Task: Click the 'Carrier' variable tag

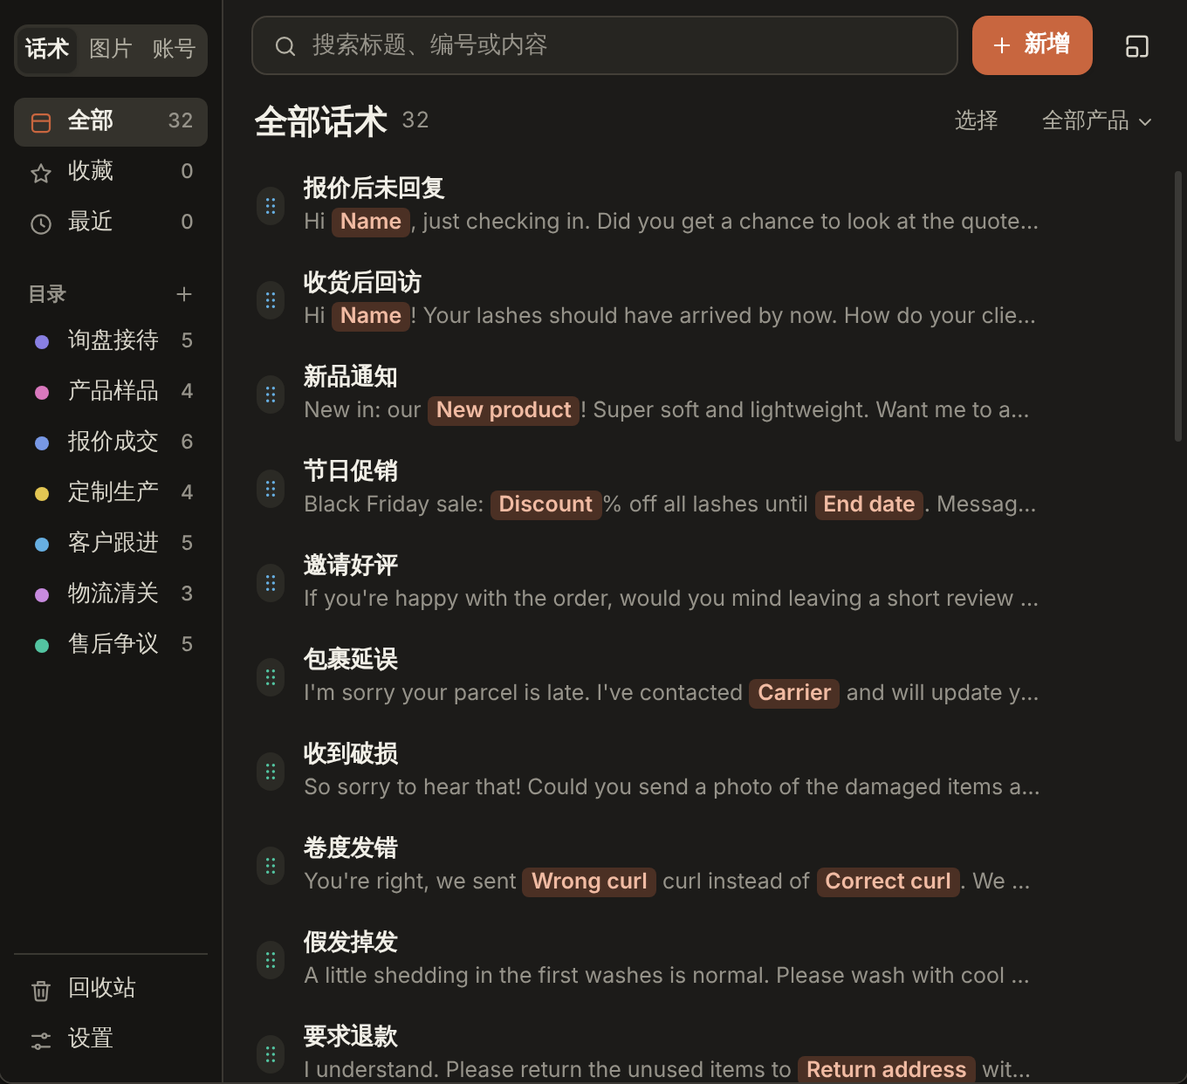Action: 794,693
